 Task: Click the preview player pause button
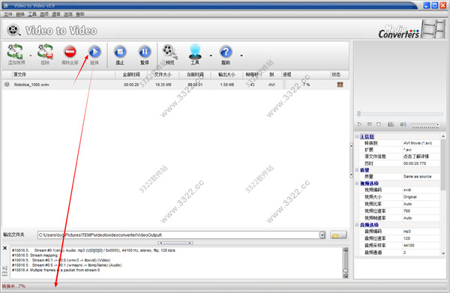[369, 124]
